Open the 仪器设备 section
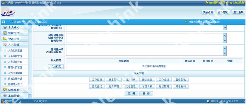 tap(14, 39)
